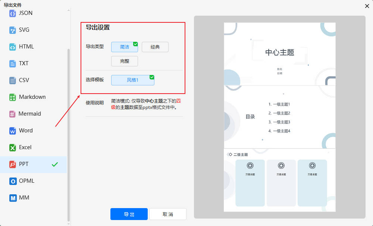Choose the 完整 export type

125,61
